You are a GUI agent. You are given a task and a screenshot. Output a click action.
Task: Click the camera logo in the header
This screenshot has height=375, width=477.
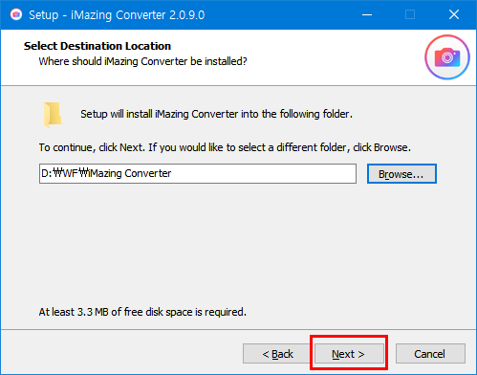pos(447,57)
